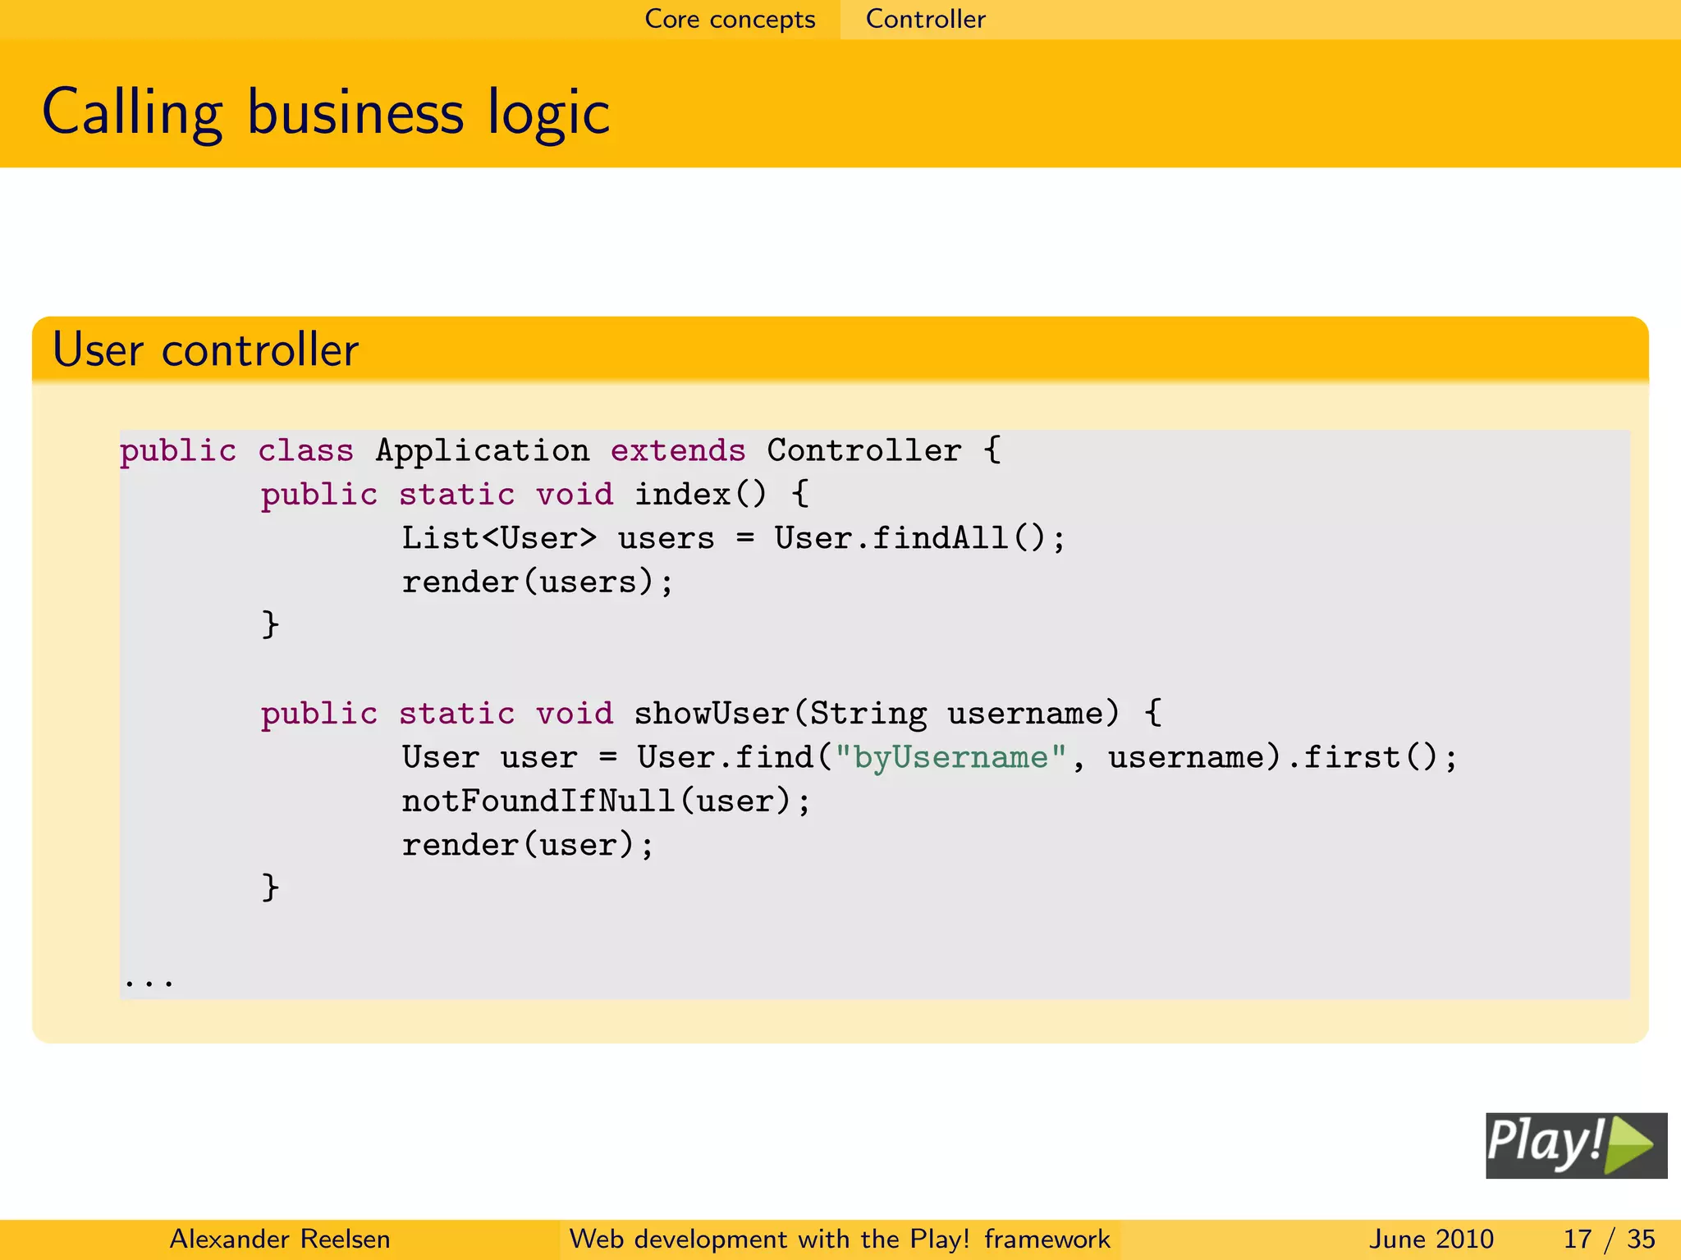The height and width of the screenshot is (1260, 1681).
Task: Click the author name Alexander Reelsen
Action: pos(279,1239)
